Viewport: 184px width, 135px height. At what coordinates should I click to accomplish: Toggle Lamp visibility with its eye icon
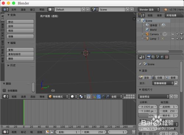point(173,39)
